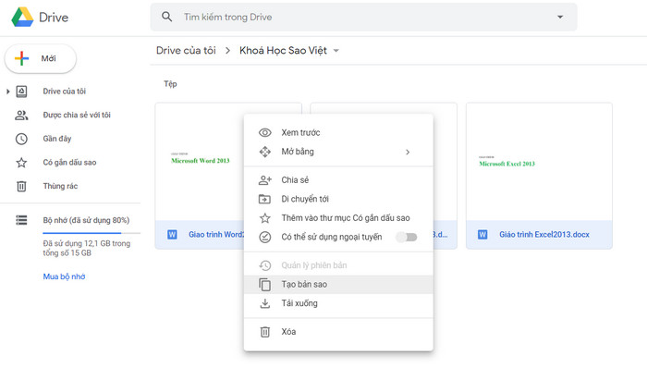
Task: Expand the 'Mở bằng' submenu chevron
Action: [x=408, y=153]
